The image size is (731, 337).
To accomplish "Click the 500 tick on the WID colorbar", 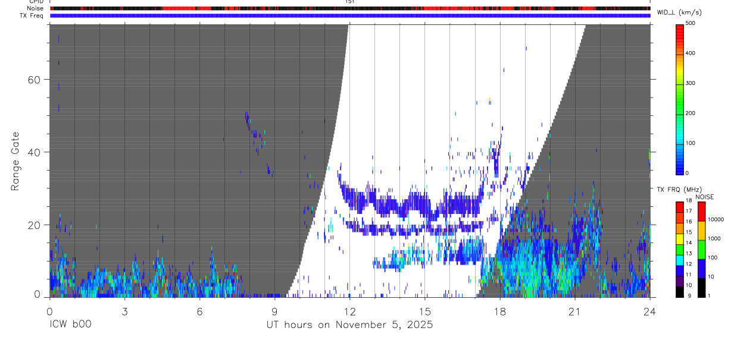I will (x=691, y=23).
